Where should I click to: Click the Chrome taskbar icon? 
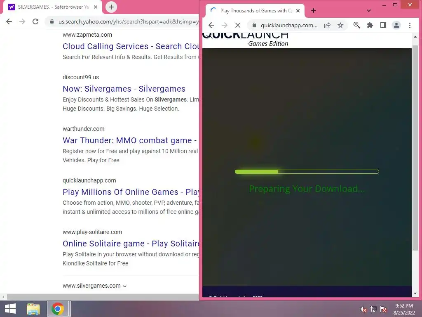58,309
